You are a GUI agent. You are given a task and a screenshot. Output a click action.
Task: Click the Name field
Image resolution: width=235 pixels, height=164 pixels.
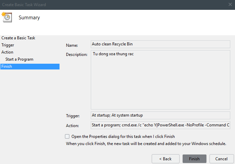pyautogui.click(x=161, y=44)
